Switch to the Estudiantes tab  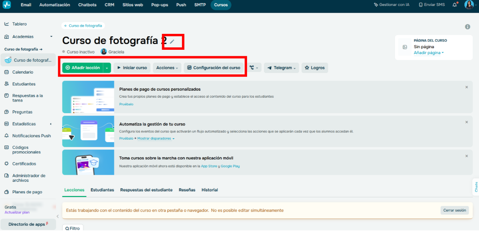point(102,190)
